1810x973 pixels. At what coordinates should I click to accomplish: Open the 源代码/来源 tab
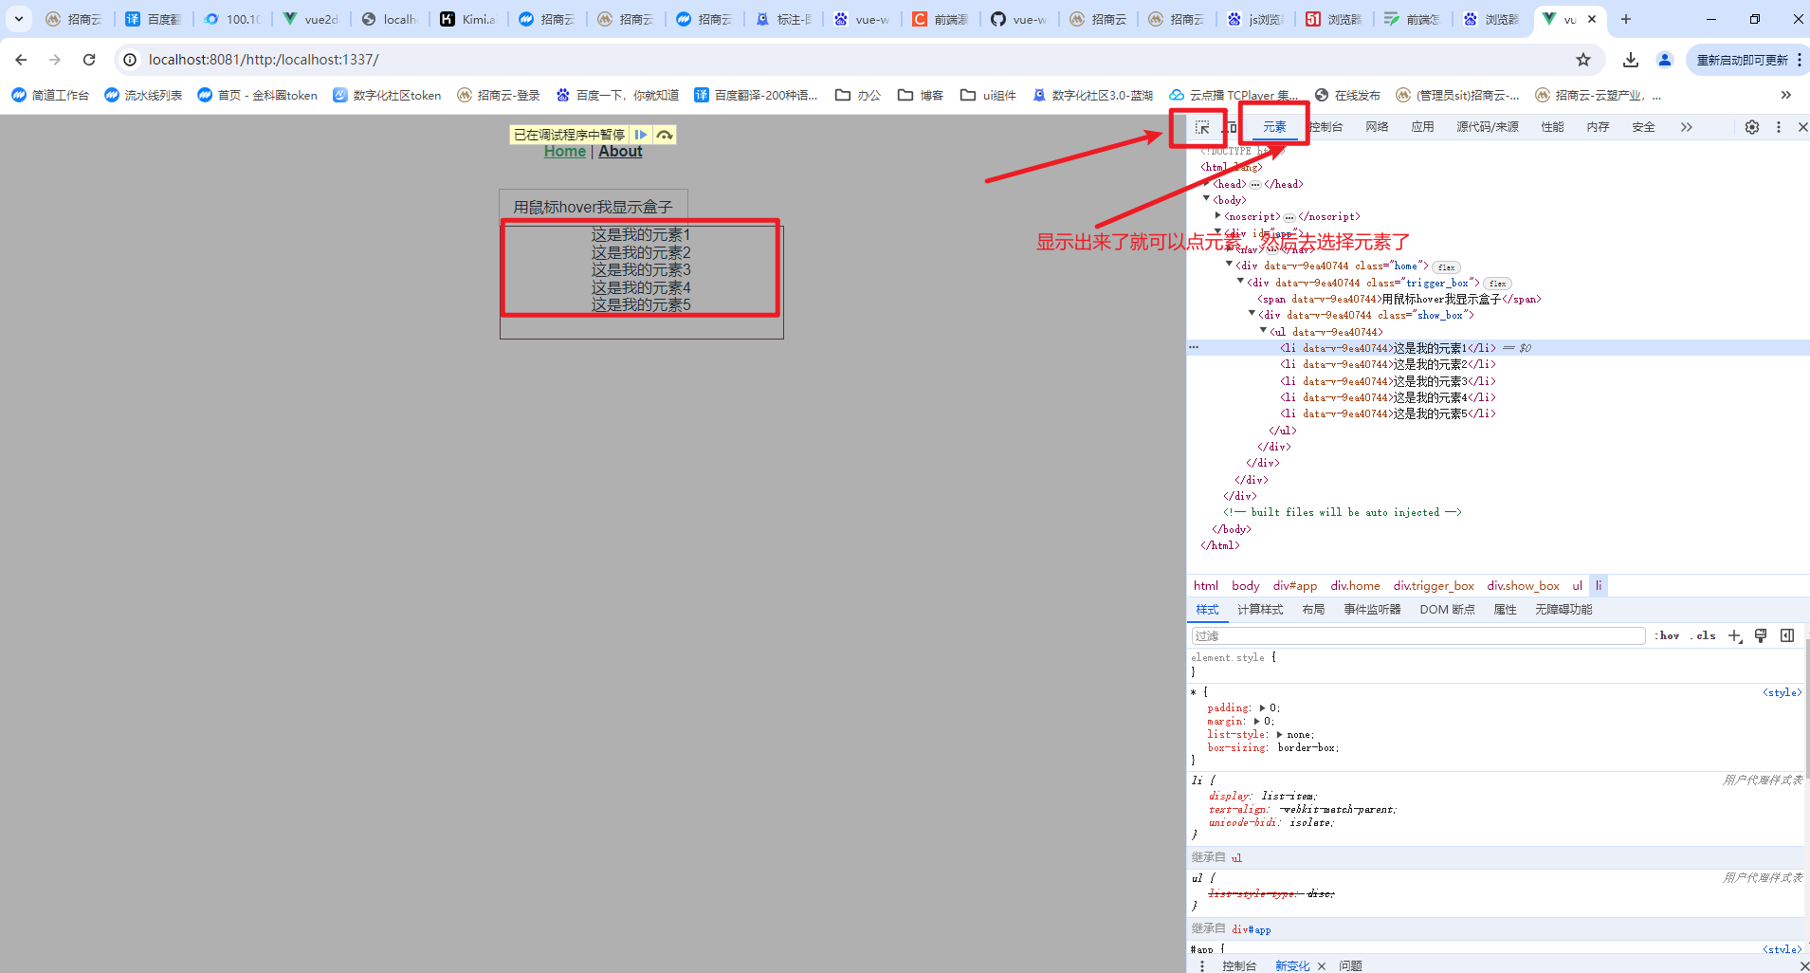(1488, 127)
